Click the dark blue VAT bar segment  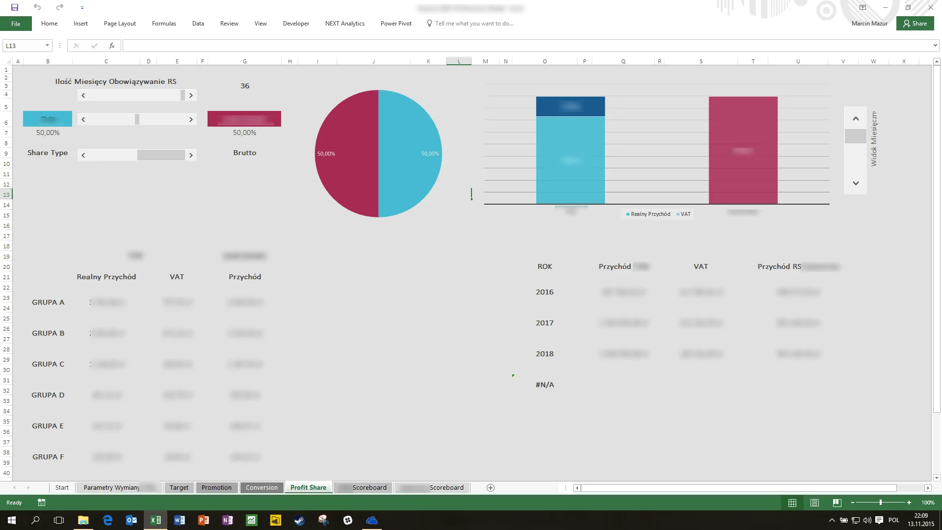coord(570,106)
